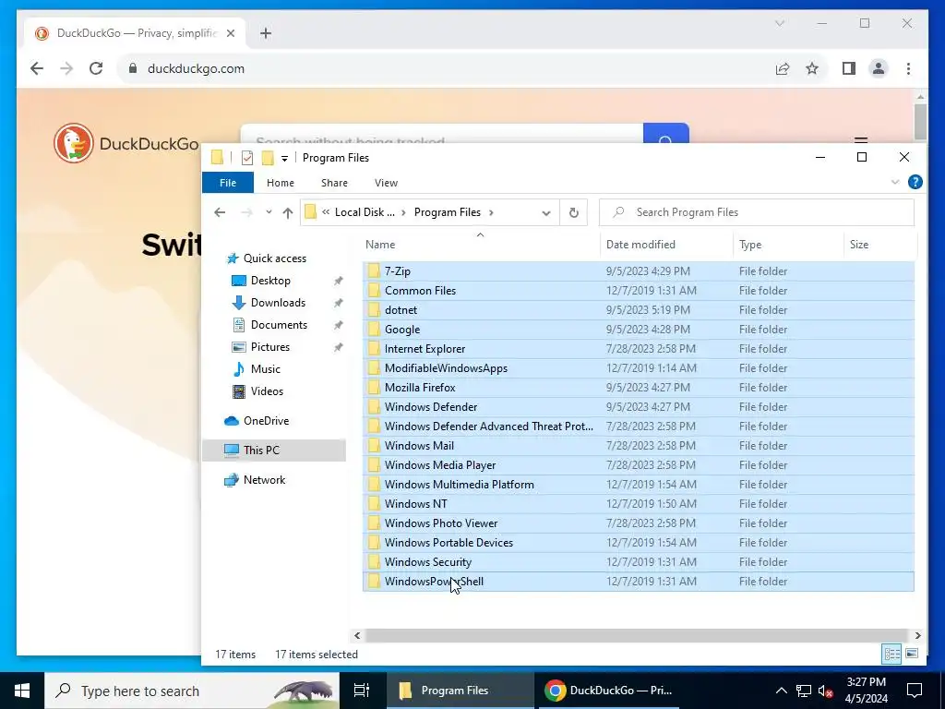
Task: Select Local Disk in address breadcrumb
Action: (365, 212)
